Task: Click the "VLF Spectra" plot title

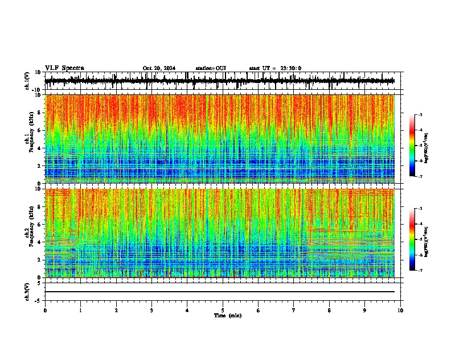Action: 64,68
